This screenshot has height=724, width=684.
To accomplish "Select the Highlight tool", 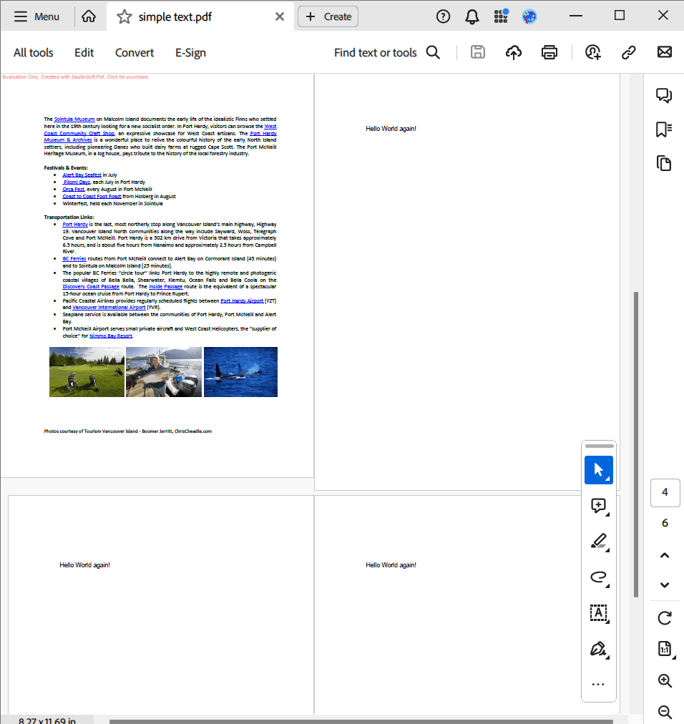I will [599, 541].
